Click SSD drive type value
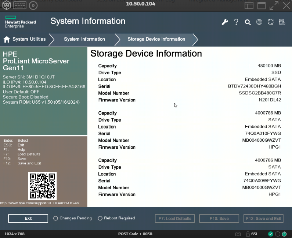 point(276,72)
